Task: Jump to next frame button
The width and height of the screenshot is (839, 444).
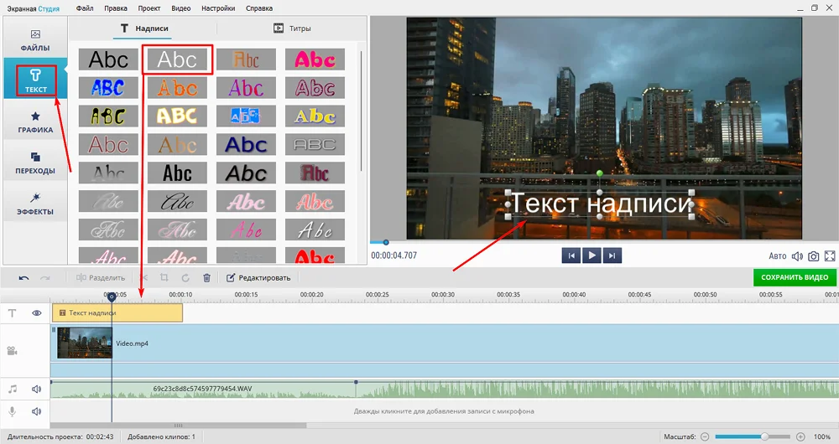Action: tap(612, 256)
